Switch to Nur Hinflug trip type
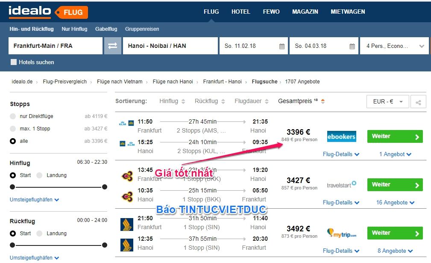The width and height of the screenshot is (431, 263). click(x=74, y=29)
